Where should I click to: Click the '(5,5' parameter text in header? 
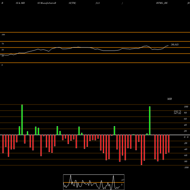[x=98, y=3]
